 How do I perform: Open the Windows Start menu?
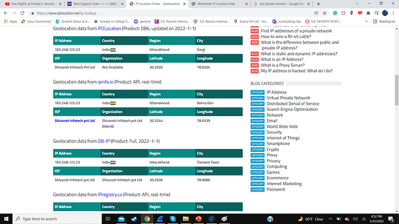point(6,219)
